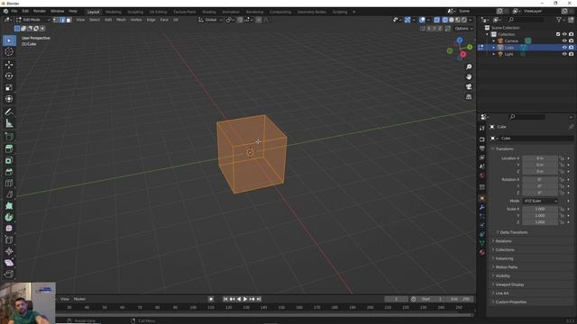The width and height of the screenshot is (577, 324).
Task: Open the Global transform orientation dropdown
Action: [210, 20]
